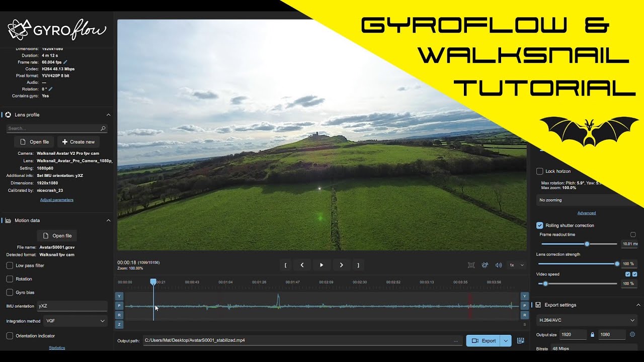The image size is (644, 362).
Task: Click the Lens profile section icon
Action: tap(8, 115)
